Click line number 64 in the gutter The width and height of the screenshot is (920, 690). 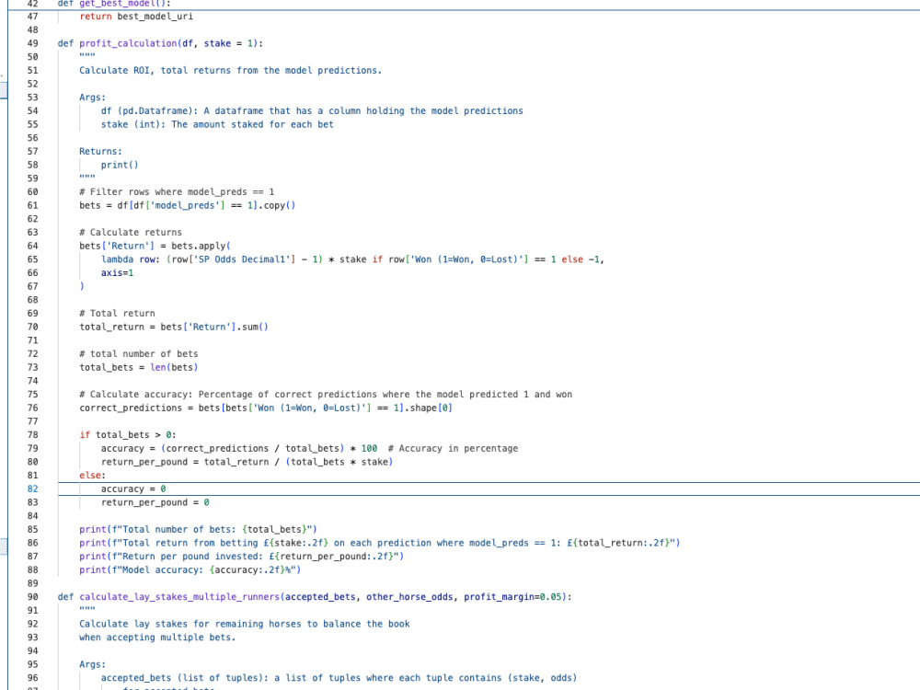32,246
